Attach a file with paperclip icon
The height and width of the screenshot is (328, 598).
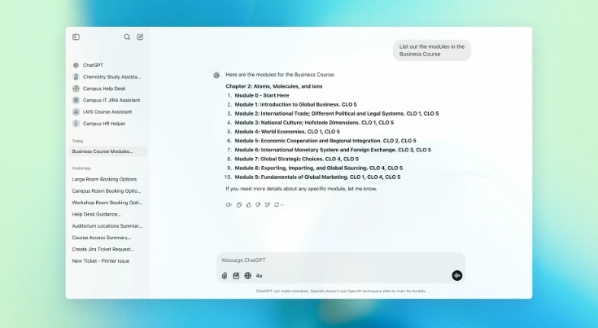pos(225,276)
